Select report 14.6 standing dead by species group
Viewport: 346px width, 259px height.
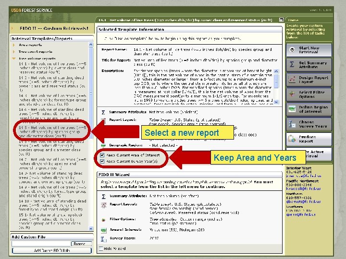(51, 148)
